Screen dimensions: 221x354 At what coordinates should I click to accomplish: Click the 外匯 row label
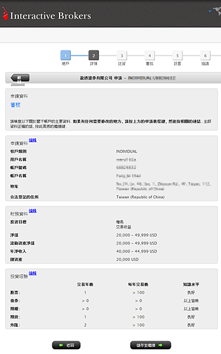click(x=15, y=325)
